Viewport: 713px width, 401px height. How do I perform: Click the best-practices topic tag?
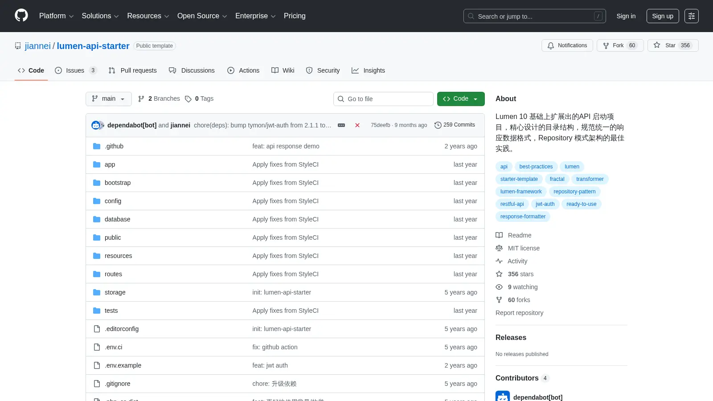(536, 167)
